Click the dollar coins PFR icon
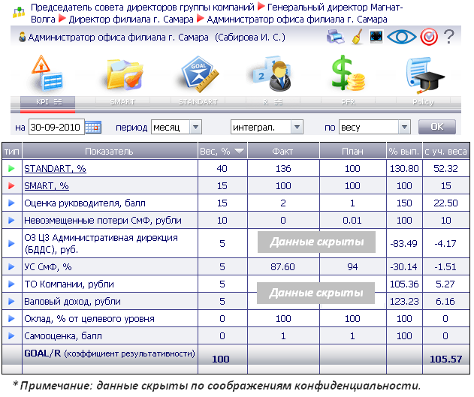The height and width of the screenshot is (397, 474). click(348, 73)
